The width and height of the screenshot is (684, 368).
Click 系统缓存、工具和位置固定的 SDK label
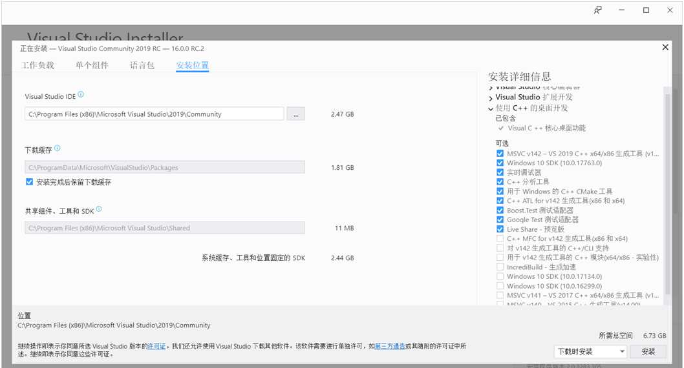[253, 258]
